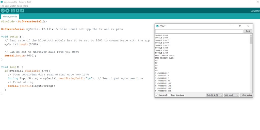The image size is (260, 130).
Task: Select the sketch_nov16a tab
Action: [10, 17]
